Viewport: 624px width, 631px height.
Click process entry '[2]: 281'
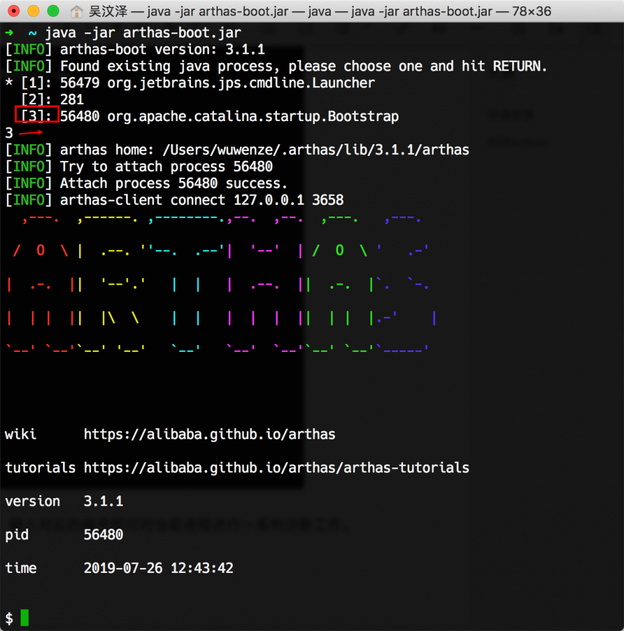[52, 99]
